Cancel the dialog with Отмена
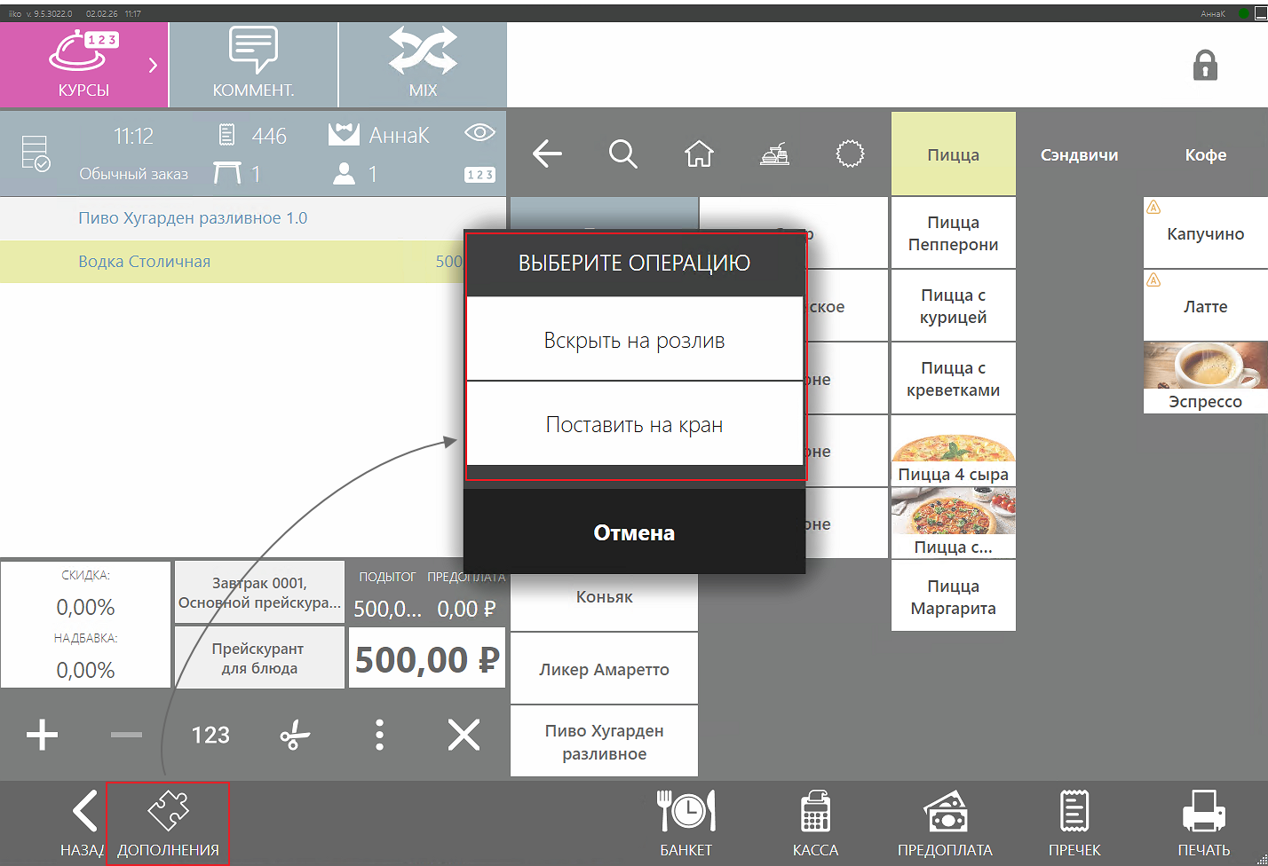The height and width of the screenshot is (866, 1268). point(635,532)
